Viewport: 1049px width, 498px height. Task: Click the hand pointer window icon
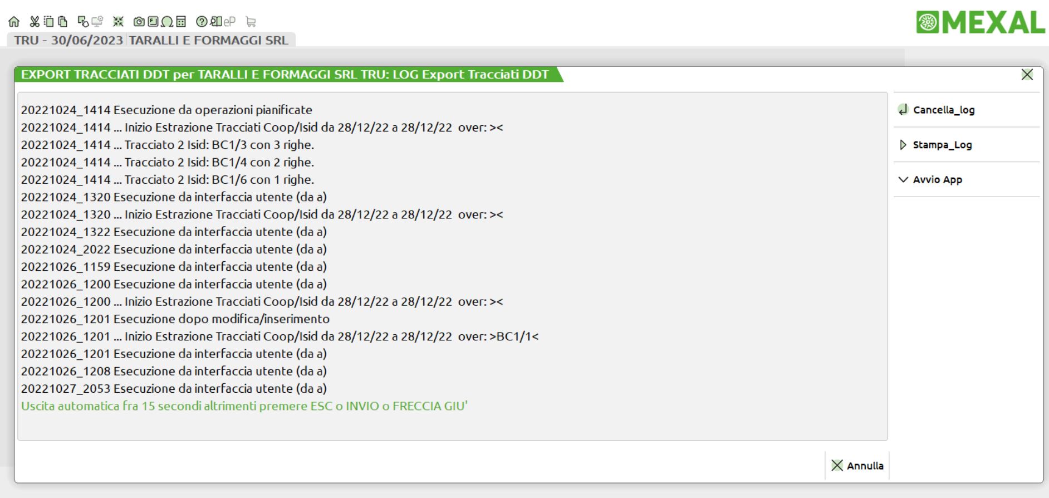83,22
